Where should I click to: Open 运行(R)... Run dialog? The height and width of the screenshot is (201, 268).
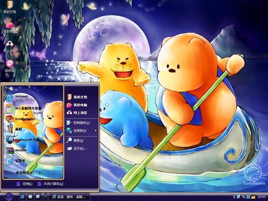coord(77,148)
